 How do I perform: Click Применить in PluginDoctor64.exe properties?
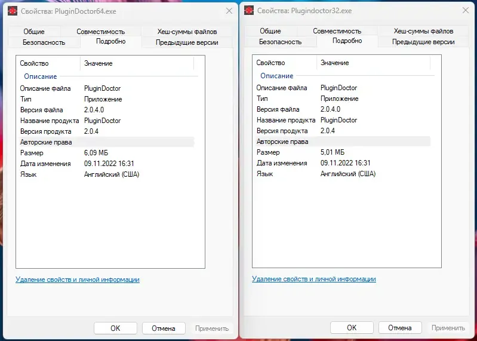212,328
